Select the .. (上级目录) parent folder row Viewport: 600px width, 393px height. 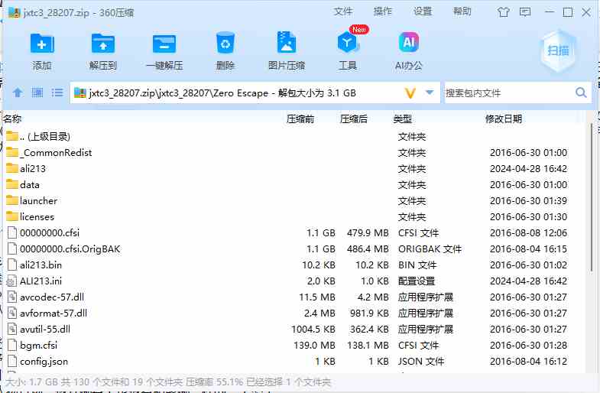pos(294,137)
